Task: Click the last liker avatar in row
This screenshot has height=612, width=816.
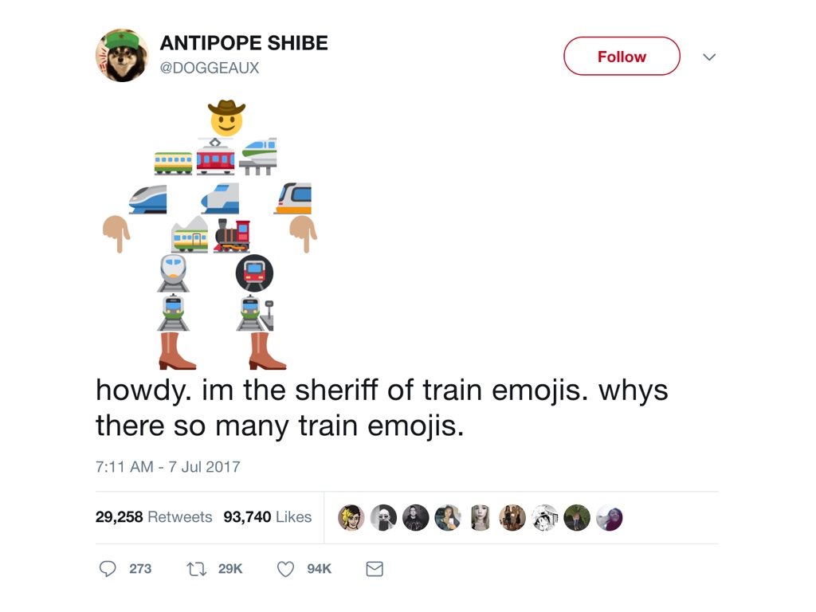Action: [x=610, y=518]
